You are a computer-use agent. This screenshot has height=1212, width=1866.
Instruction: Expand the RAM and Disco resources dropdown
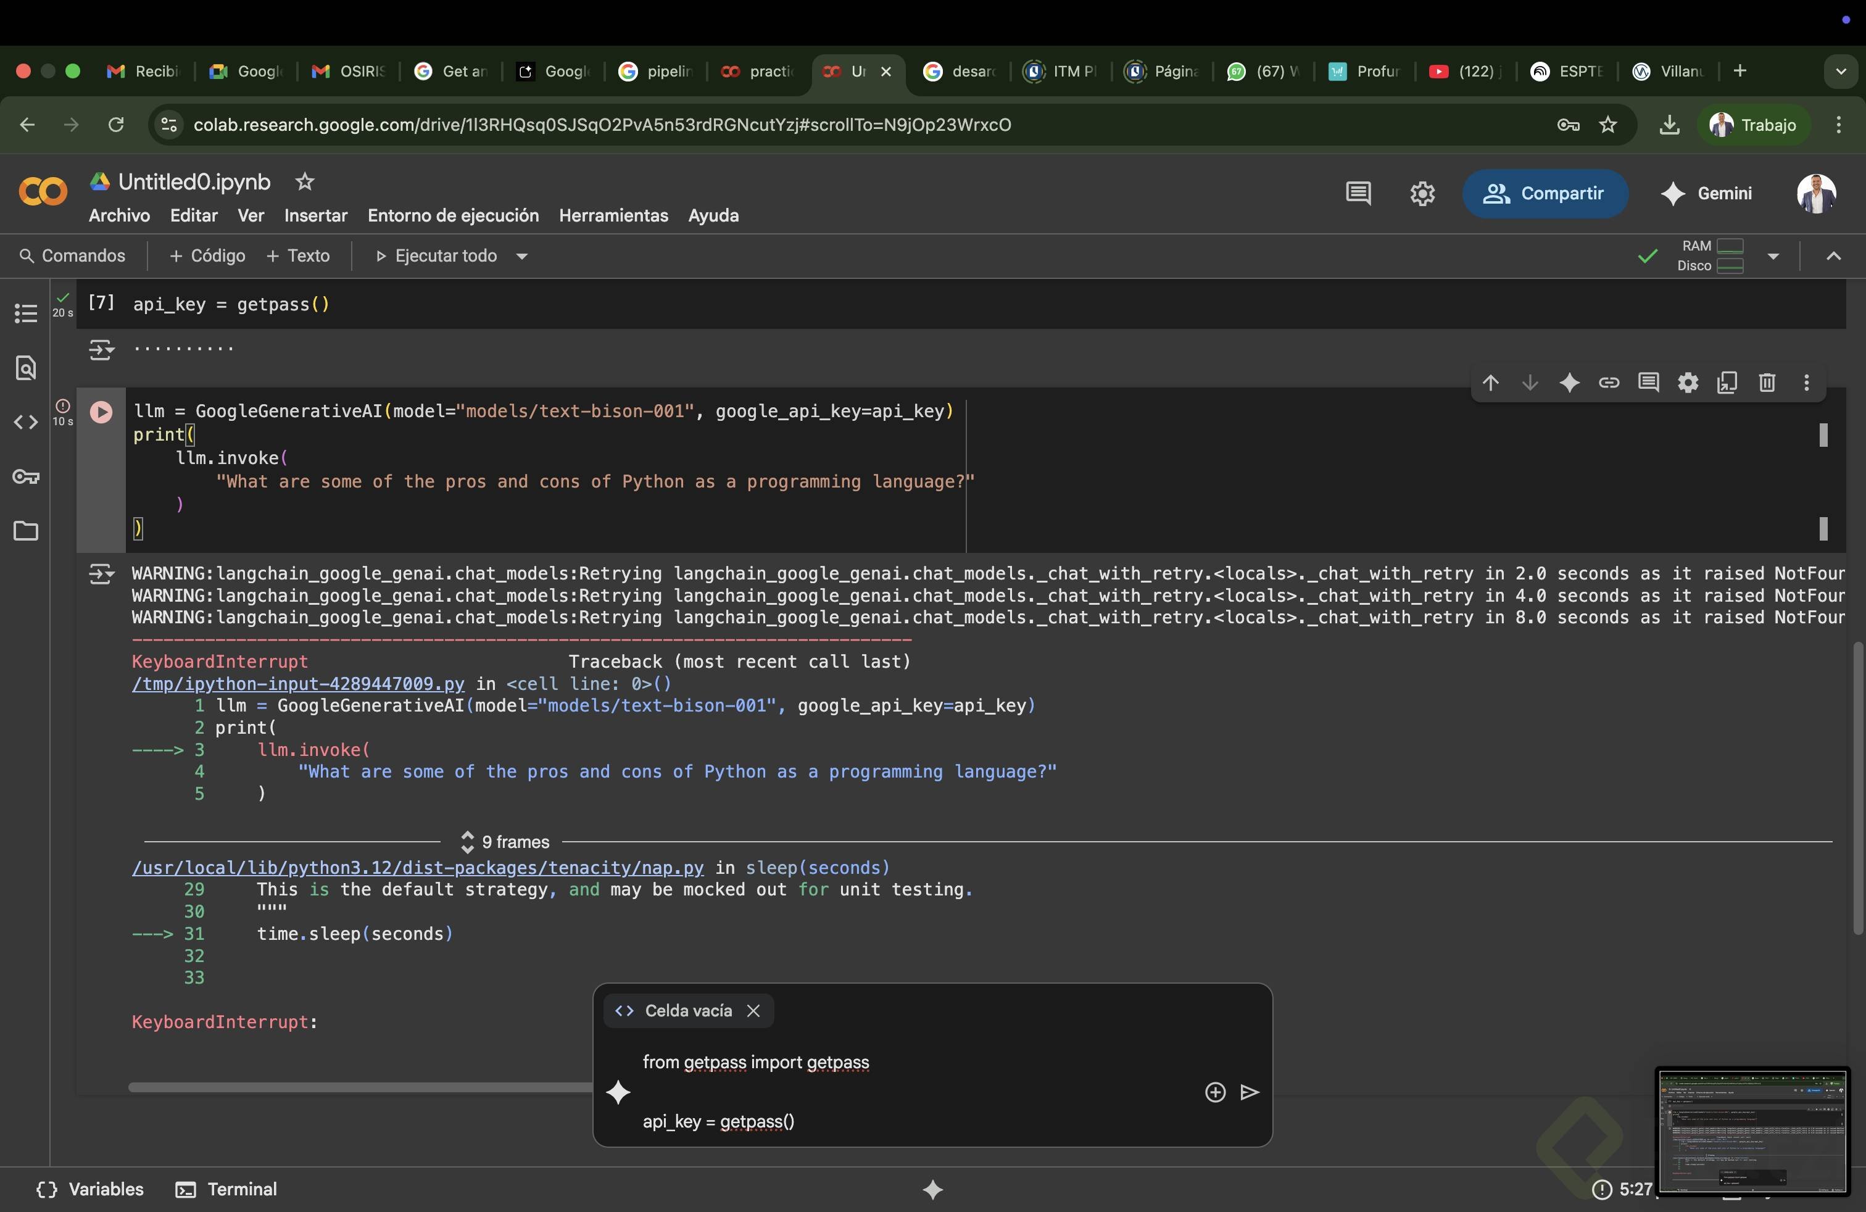[1773, 256]
